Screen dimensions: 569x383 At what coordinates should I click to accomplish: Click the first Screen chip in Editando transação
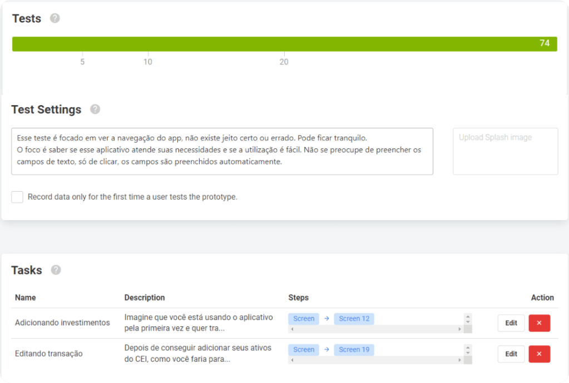[x=304, y=350]
